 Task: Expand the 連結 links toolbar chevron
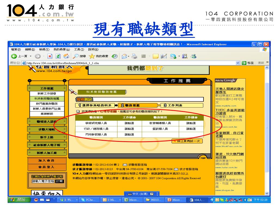point(268,62)
